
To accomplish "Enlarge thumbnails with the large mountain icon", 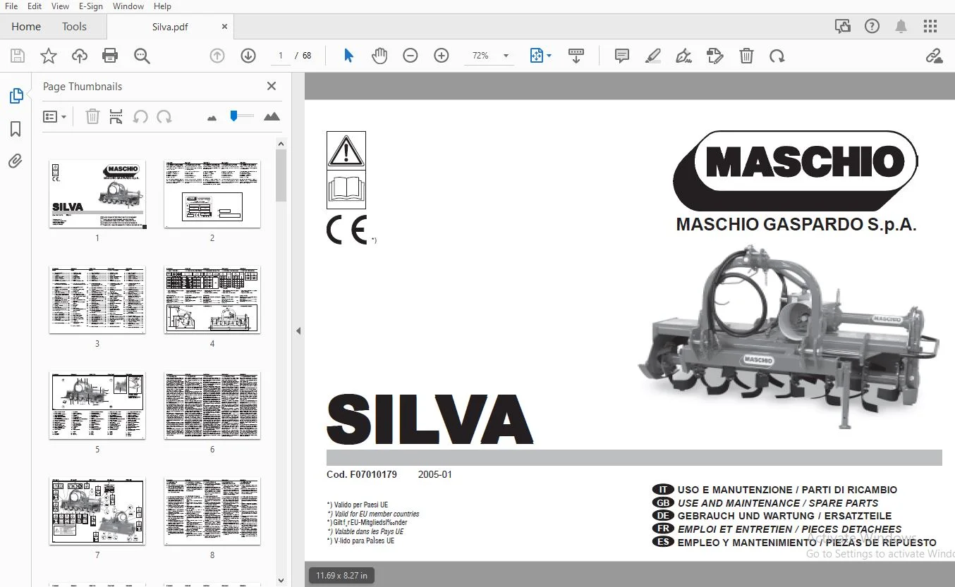I will coord(272,116).
